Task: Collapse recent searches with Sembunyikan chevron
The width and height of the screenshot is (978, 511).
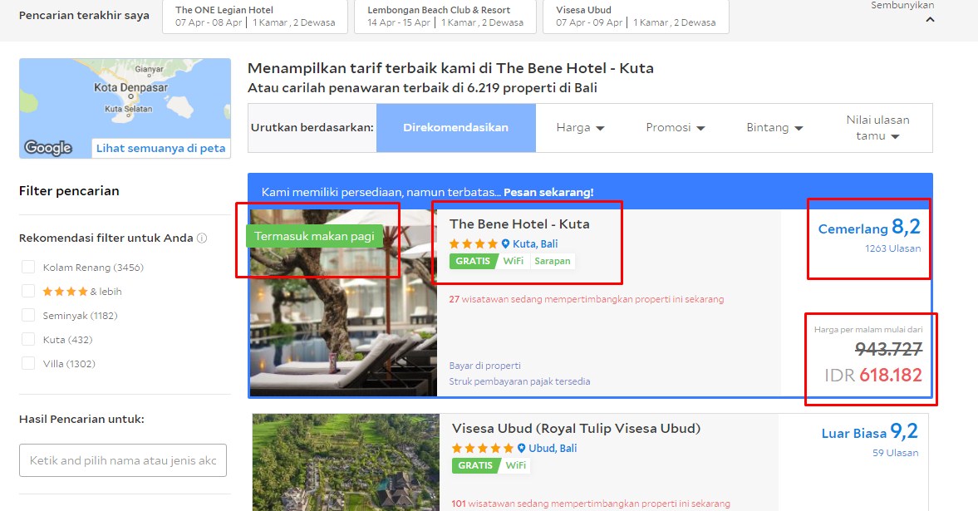Action: [930, 20]
